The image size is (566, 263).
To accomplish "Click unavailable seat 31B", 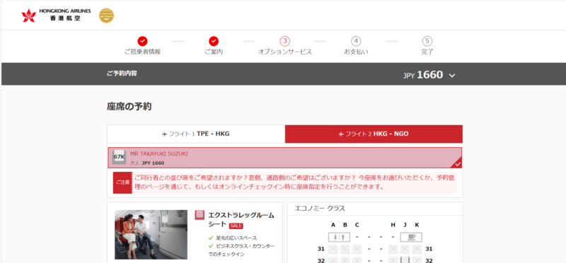I will (x=345, y=249).
